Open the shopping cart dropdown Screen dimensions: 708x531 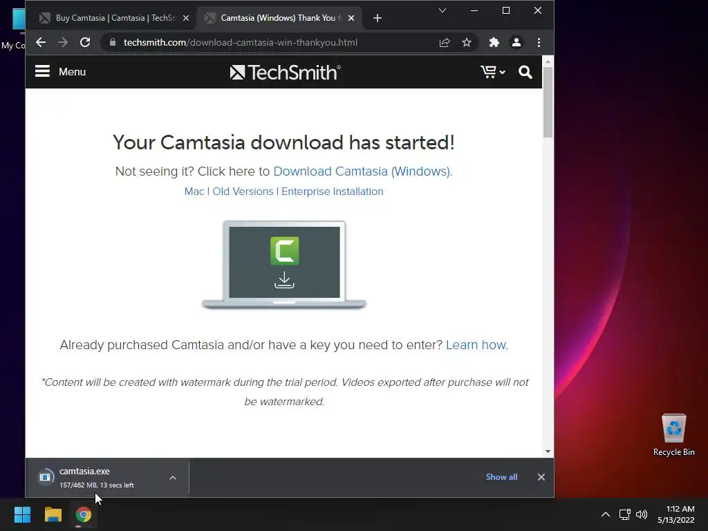492,72
